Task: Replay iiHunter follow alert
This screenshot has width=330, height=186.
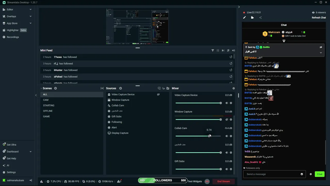Action: (231, 70)
